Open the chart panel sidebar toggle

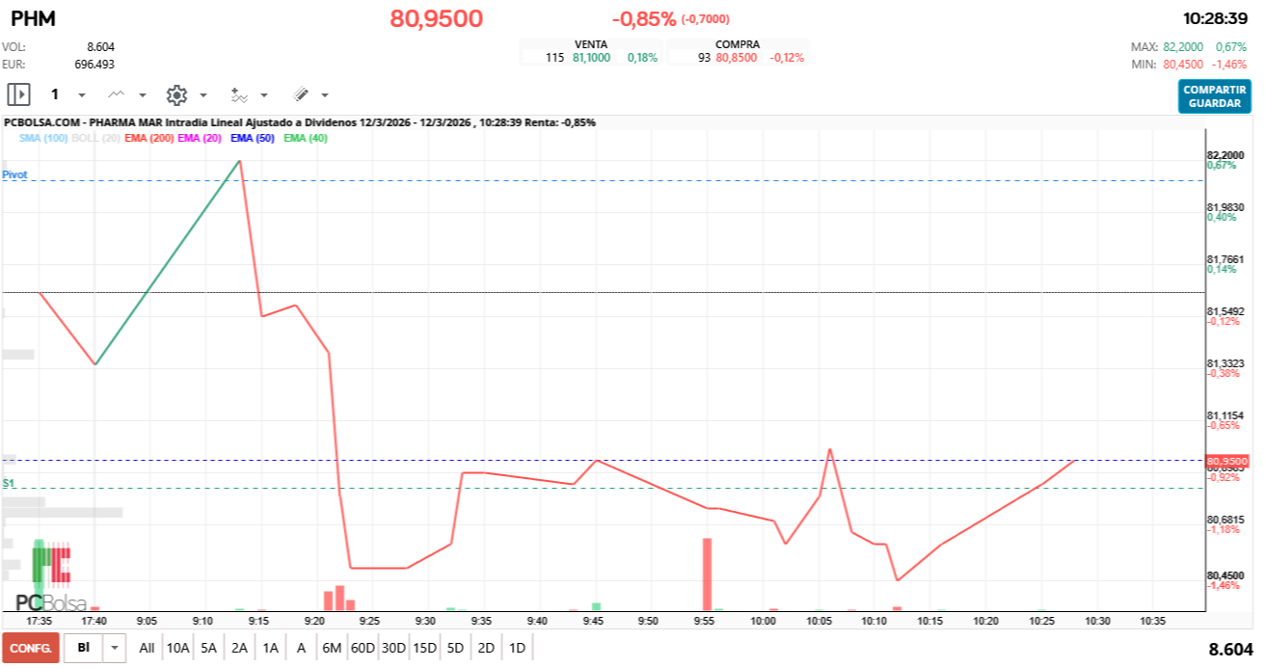[x=18, y=94]
